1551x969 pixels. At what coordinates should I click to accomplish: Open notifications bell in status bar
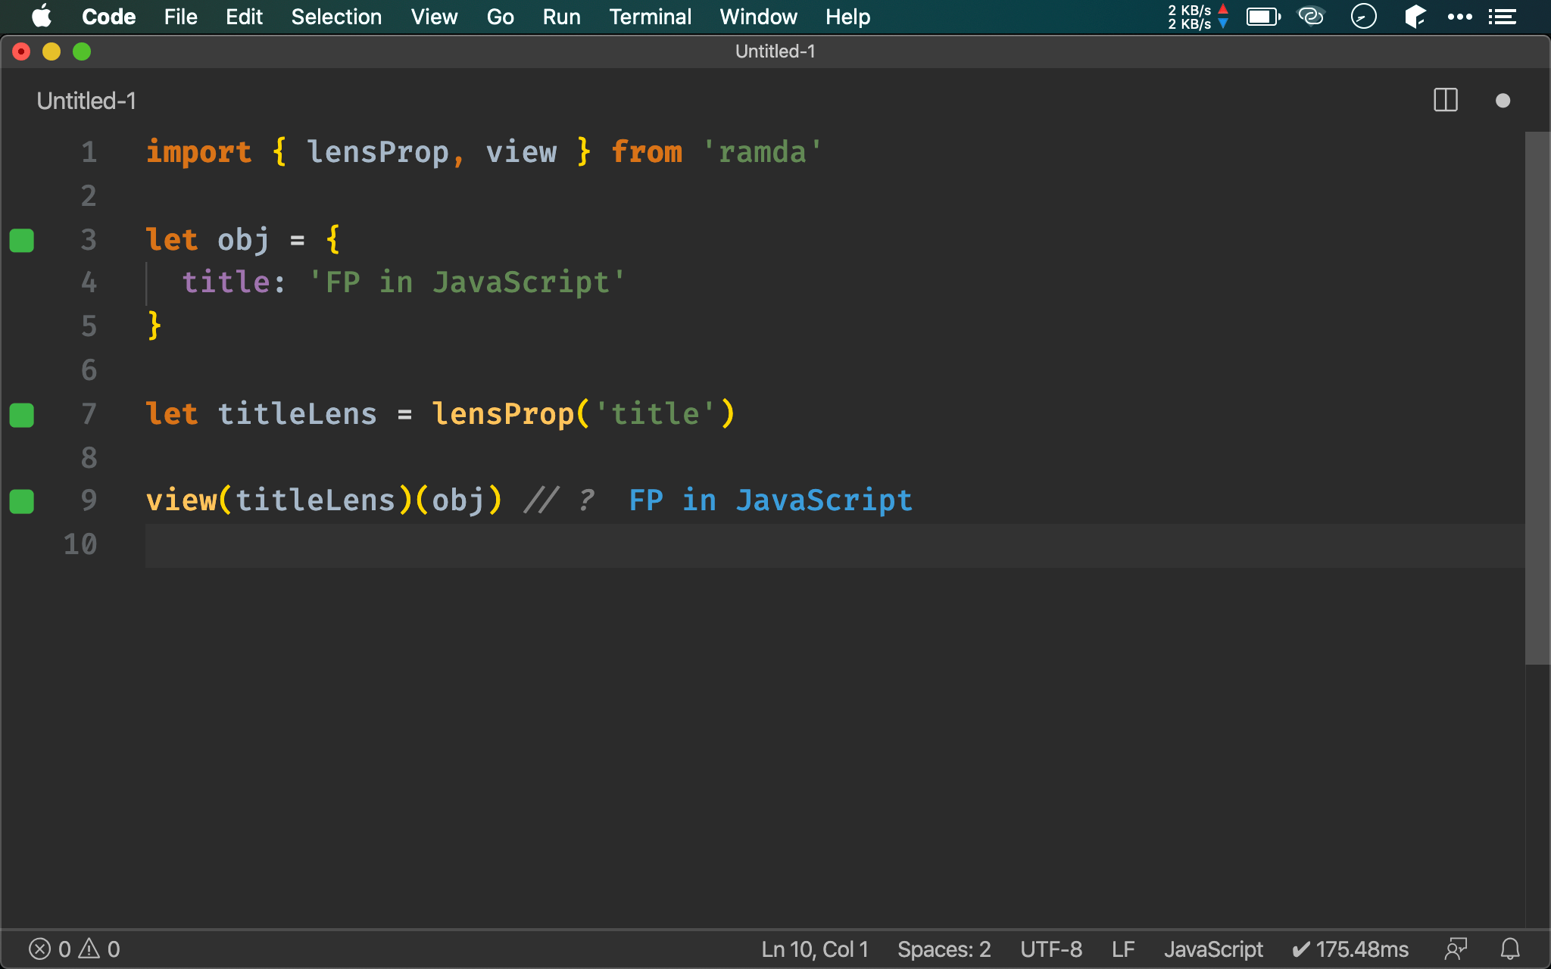1510,949
